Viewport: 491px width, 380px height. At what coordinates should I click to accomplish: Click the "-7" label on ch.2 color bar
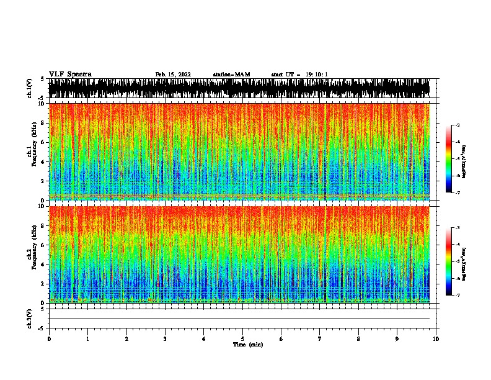pos(458,295)
